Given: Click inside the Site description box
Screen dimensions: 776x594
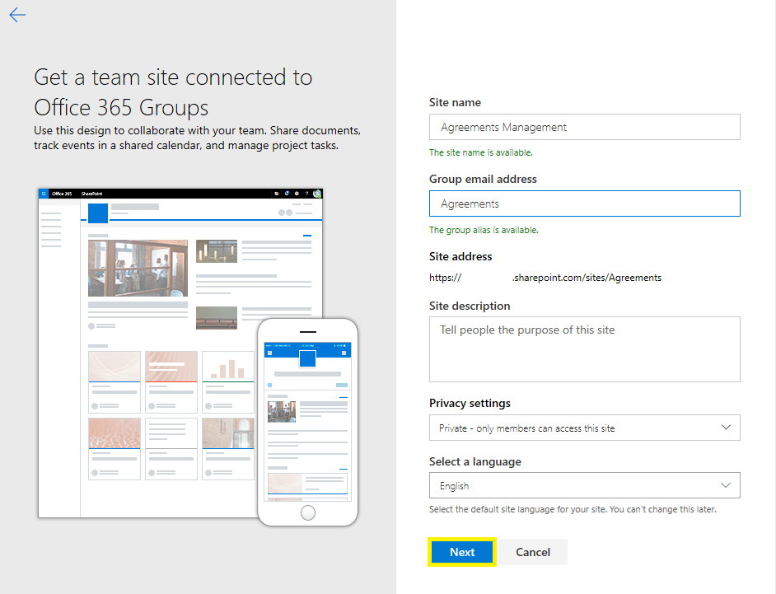Looking at the screenshot, I should [584, 348].
